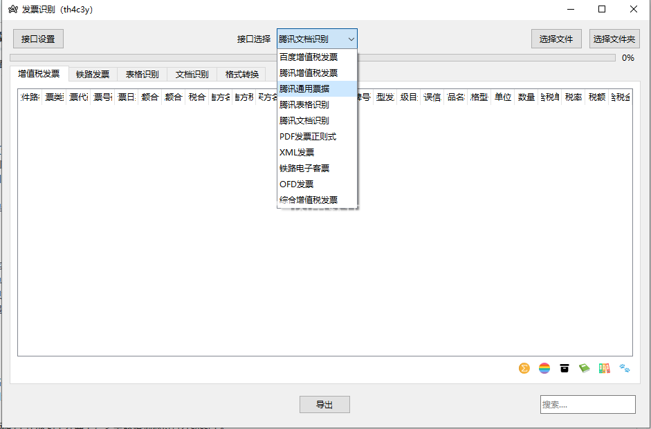This screenshot has width=651, height=429.
Task: Click the 税额 column header
Action: [x=597, y=97]
